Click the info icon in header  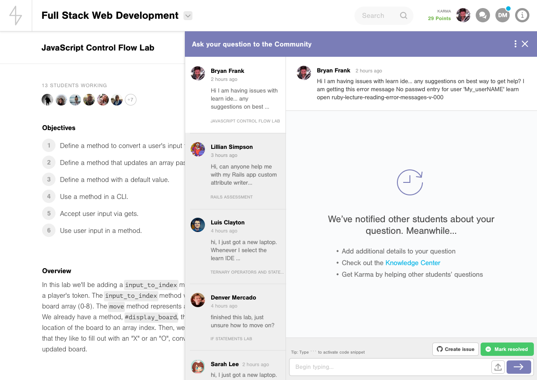522,16
